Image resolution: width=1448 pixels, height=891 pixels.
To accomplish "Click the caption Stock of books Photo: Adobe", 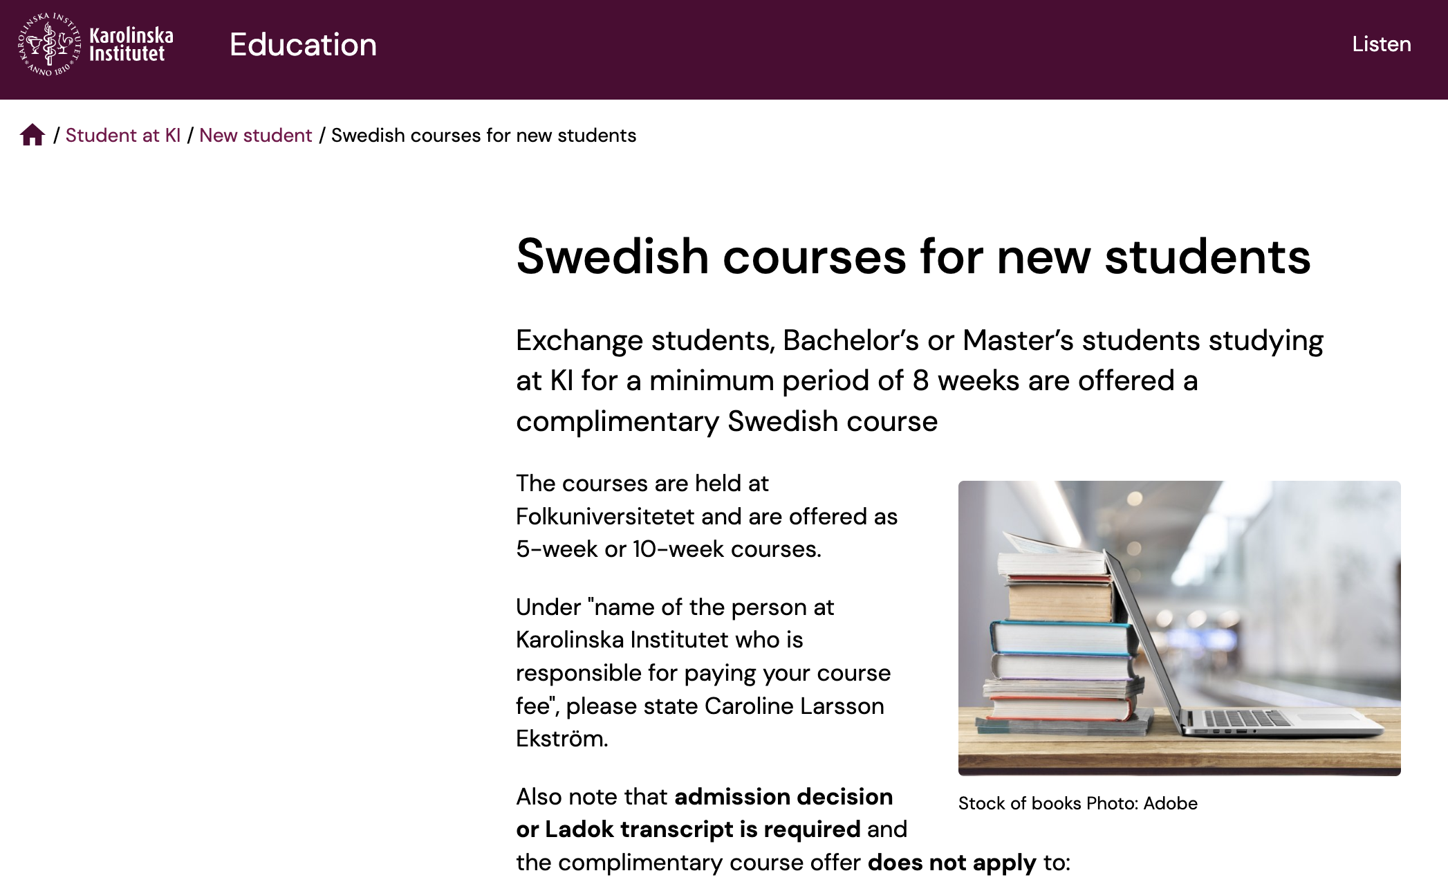I will pos(1077,803).
